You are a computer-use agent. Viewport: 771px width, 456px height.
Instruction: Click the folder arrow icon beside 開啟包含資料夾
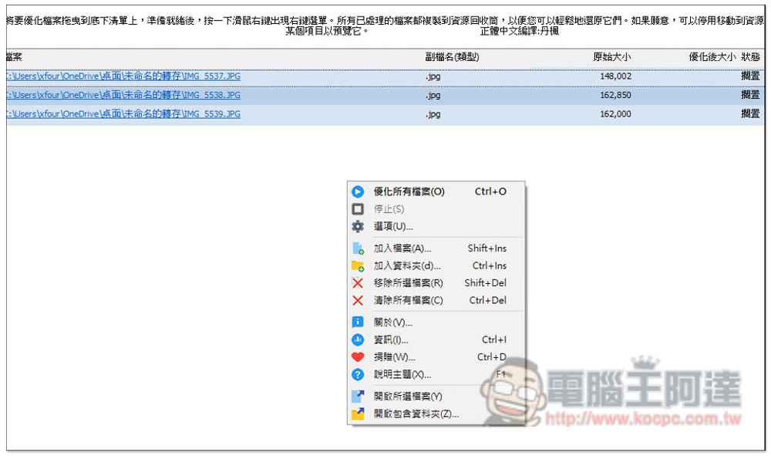point(358,414)
